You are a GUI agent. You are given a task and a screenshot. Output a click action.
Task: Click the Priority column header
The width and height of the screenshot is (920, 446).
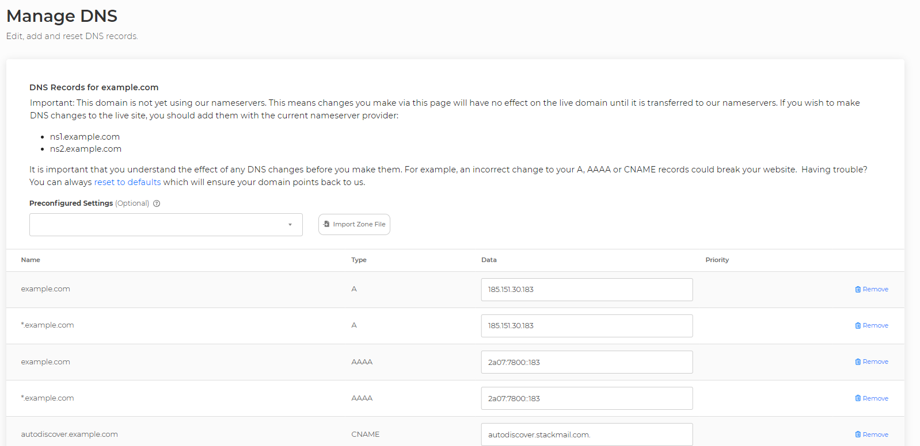tap(717, 260)
